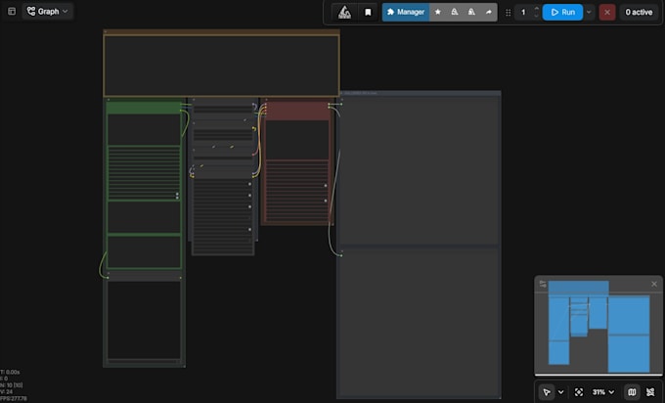Open the 31% zoom level dropdown
Viewport: 665px width, 403px height.
coord(603,392)
